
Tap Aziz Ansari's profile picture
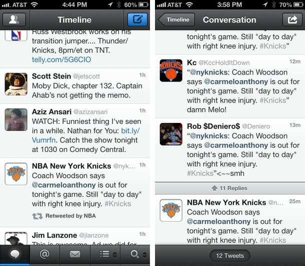point(16,119)
